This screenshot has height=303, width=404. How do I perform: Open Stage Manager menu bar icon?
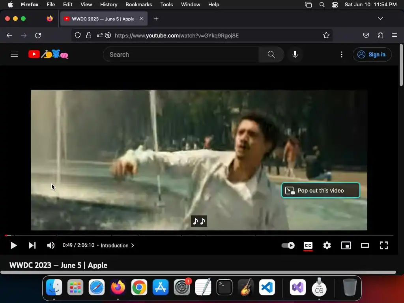(308, 4)
